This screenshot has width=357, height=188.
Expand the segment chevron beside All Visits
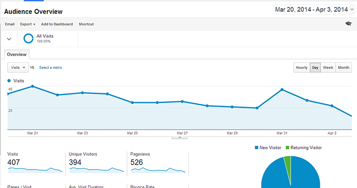point(9,39)
